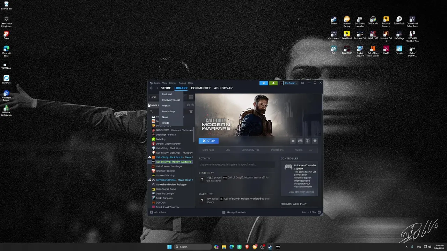Open the OBS Studio desktop icon
Viewport: 447px width, 251px height.
[373, 21]
